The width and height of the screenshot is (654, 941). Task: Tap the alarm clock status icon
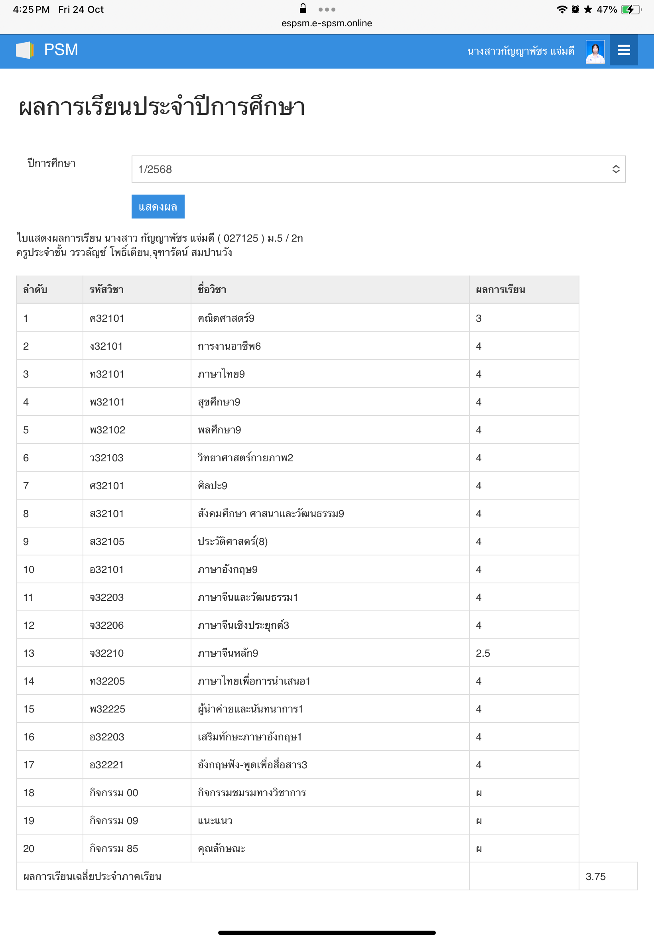(x=575, y=10)
